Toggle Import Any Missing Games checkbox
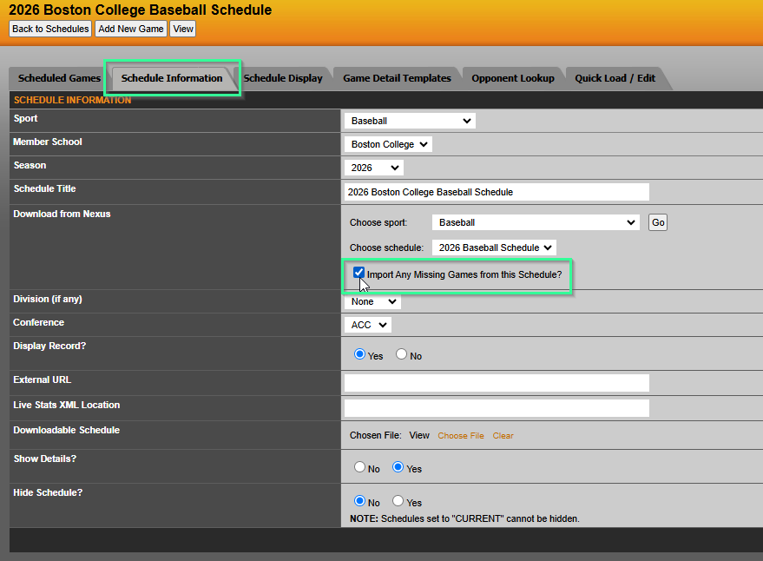 tap(358, 273)
